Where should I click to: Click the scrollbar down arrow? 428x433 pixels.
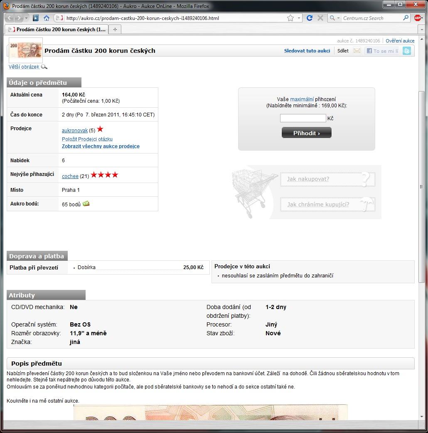(x=421, y=417)
